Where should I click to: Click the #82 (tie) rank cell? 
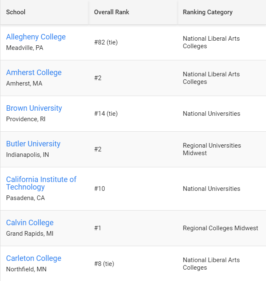(x=106, y=42)
